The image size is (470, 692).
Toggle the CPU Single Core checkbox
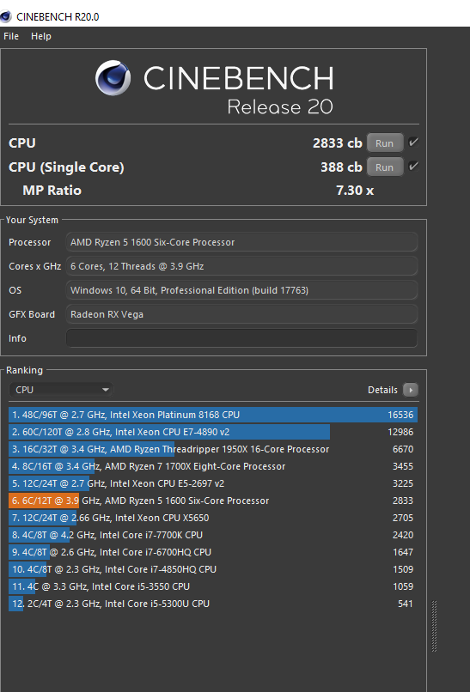(x=413, y=167)
